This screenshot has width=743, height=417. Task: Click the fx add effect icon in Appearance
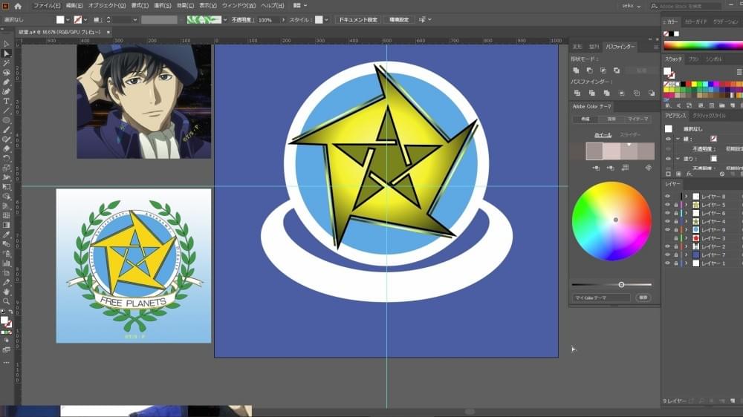pos(689,174)
